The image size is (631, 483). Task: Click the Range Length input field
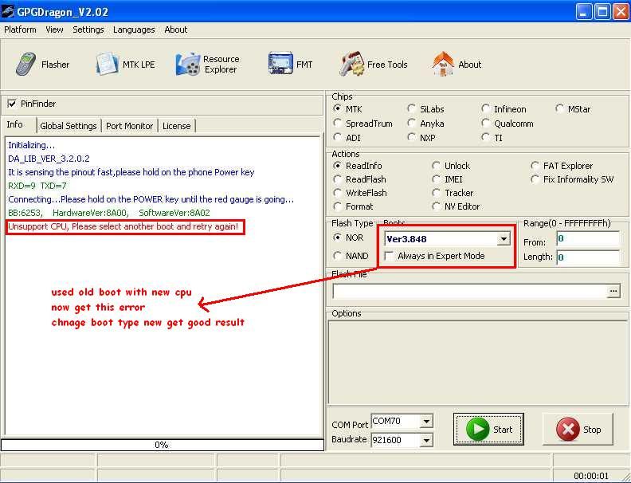(588, 257)
